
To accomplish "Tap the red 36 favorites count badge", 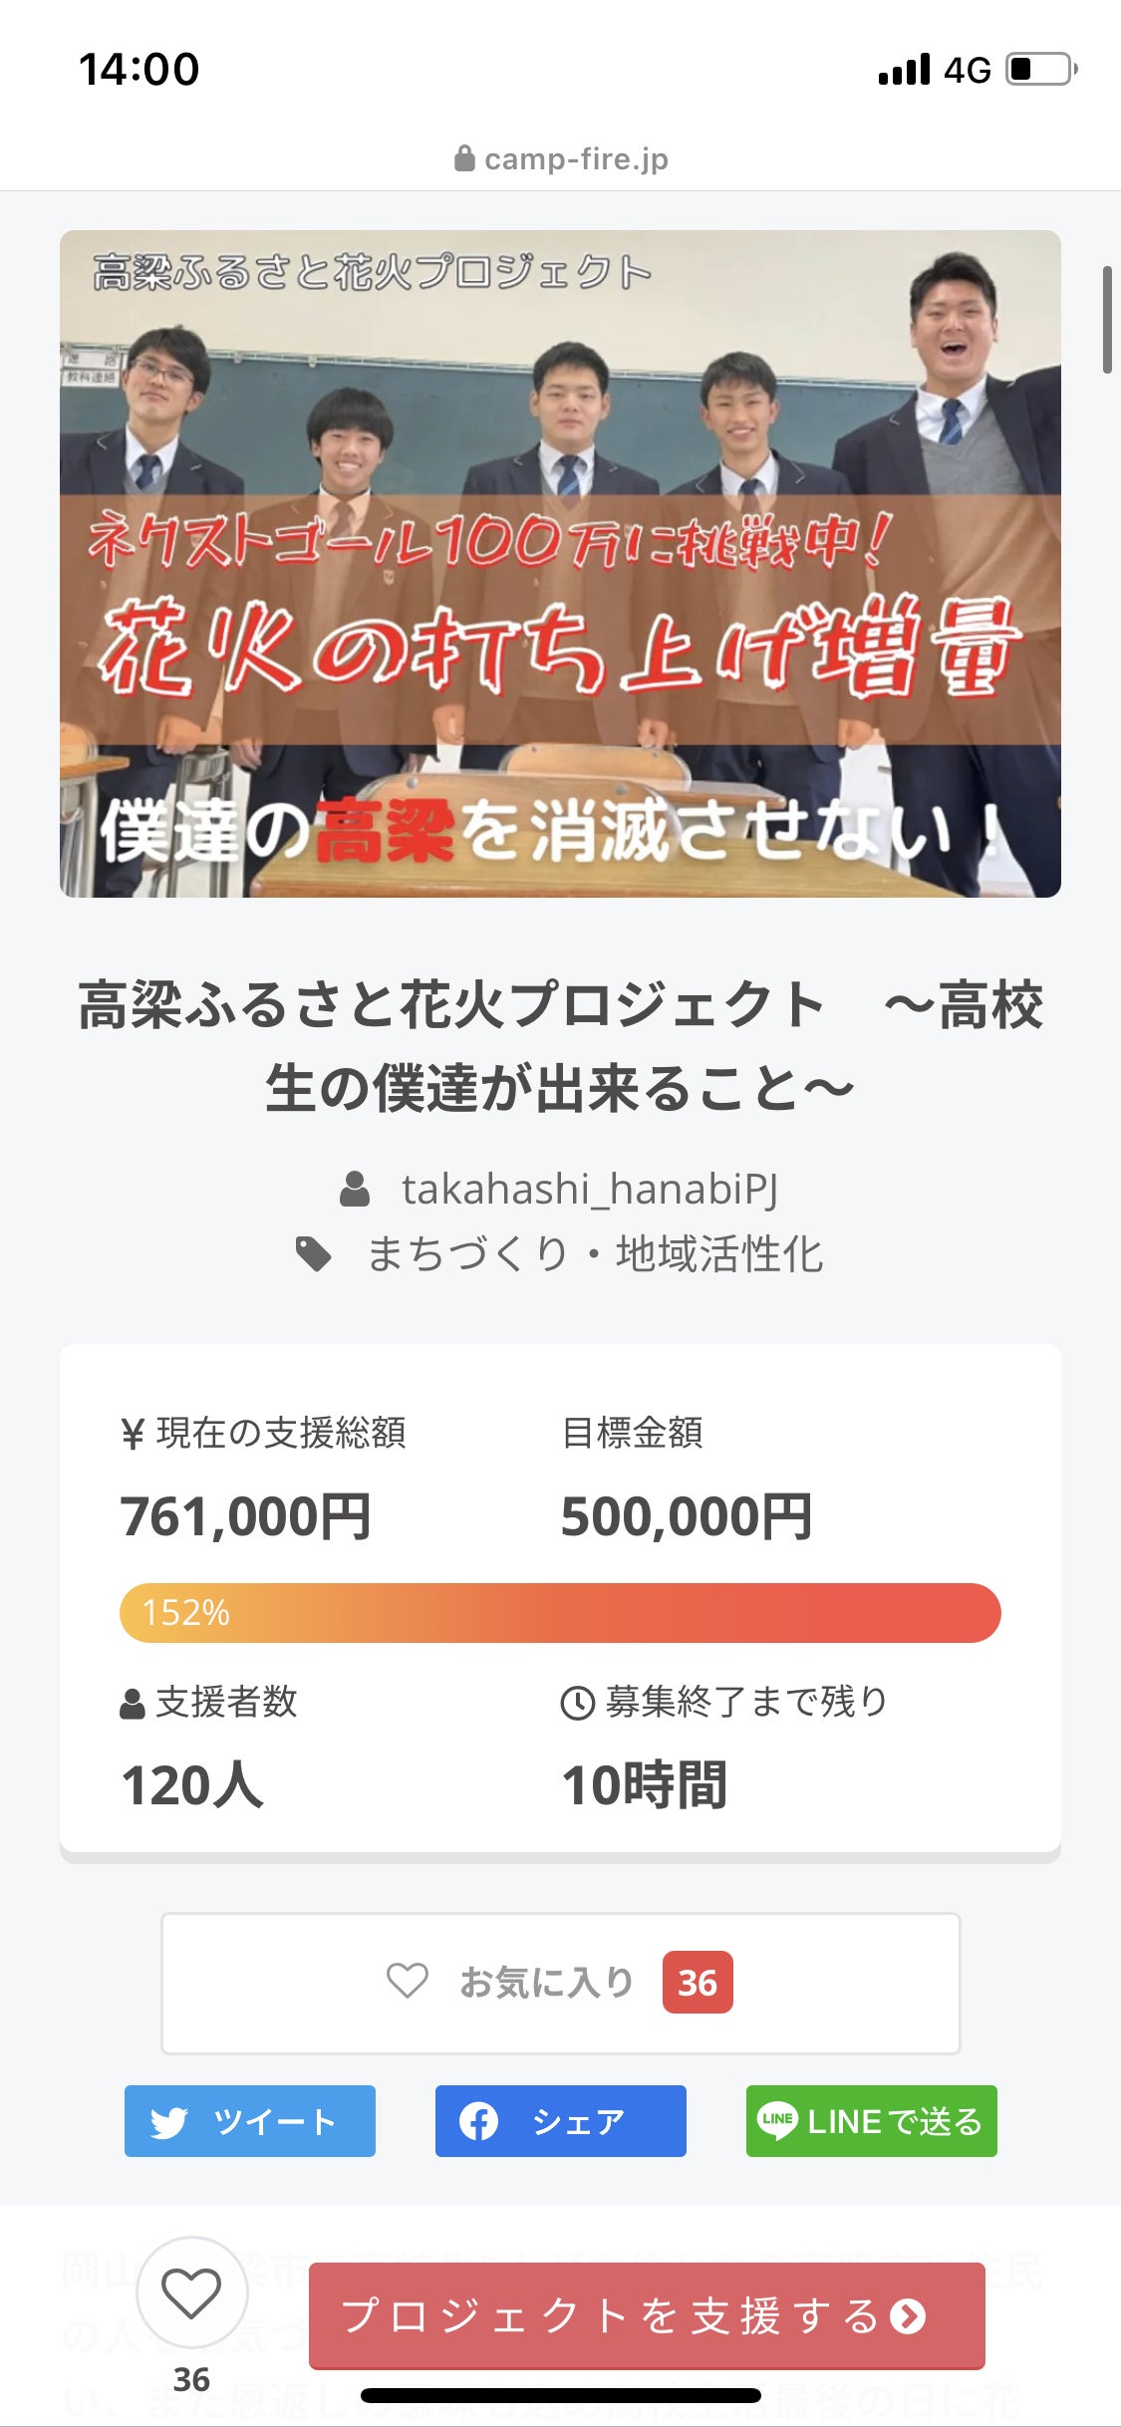I will pos(698,1983).
